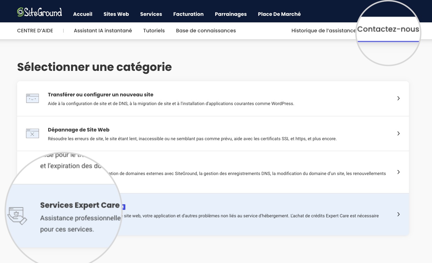
Task: Open the Assistant IA instantané tab
Action: [103, 30]
